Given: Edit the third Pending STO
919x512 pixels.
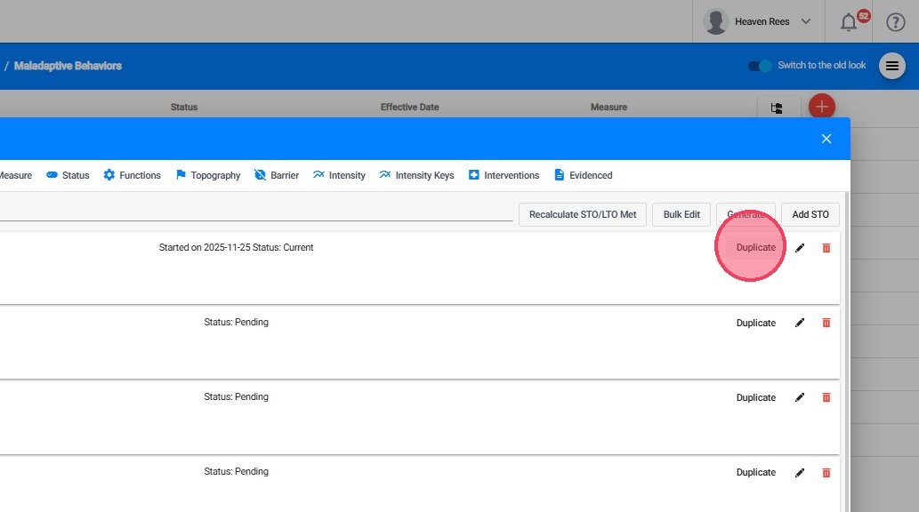Looking at the screenshot, I should (x=800, y=473).
